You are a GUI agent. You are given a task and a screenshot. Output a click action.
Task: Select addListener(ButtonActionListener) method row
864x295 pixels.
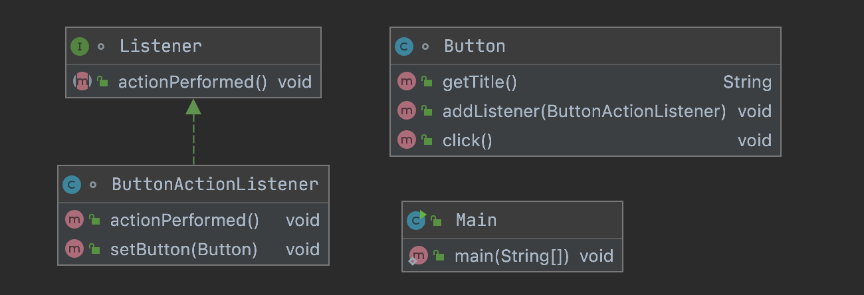coord(585,111)
